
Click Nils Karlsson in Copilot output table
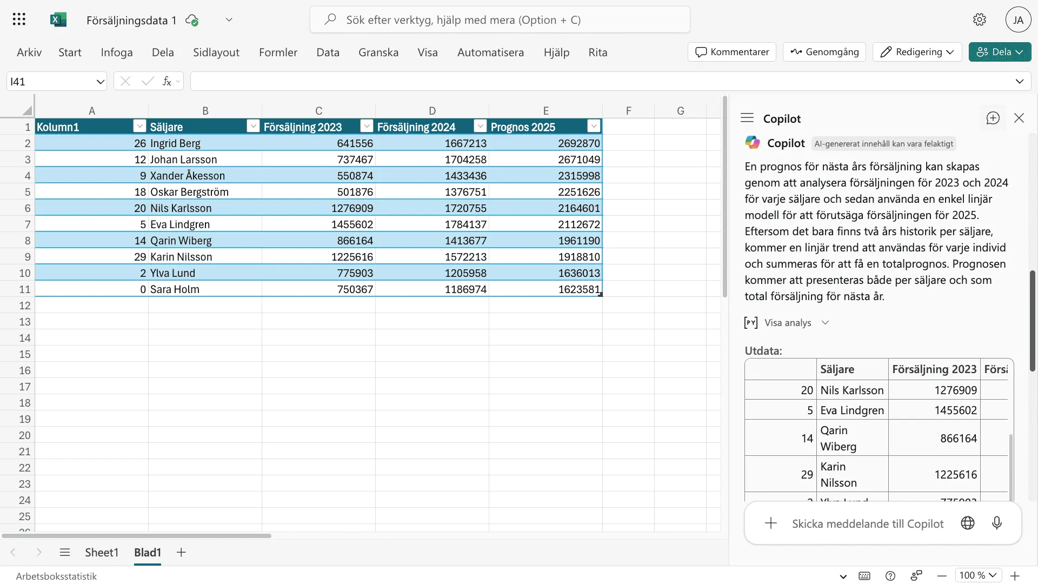(x=851, y=390)
